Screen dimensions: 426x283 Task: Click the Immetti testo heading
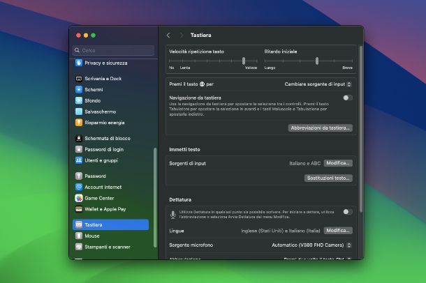click(x=184, y=149)
